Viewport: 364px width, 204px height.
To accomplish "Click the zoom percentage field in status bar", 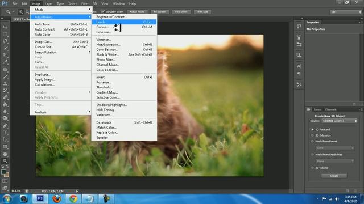I will (x=16, y=191).
